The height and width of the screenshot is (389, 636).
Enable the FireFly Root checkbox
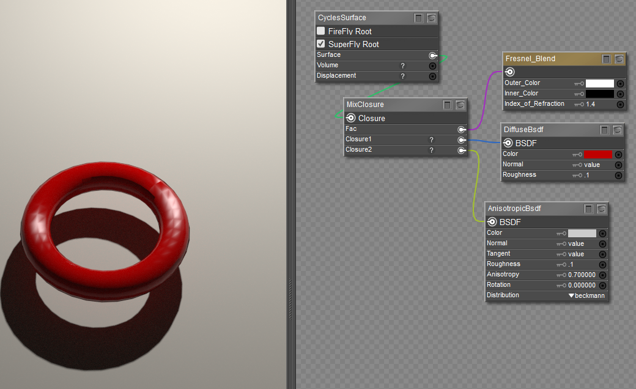pos(321,31)
